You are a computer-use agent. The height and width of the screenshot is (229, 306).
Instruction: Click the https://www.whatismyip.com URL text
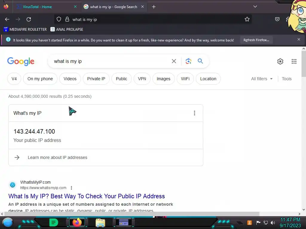43,188
